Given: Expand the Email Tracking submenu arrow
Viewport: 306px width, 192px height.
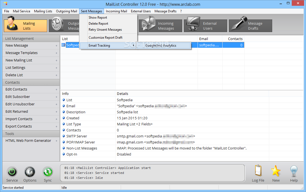Looking at the screenshot, I should click(x=133, y=45).
